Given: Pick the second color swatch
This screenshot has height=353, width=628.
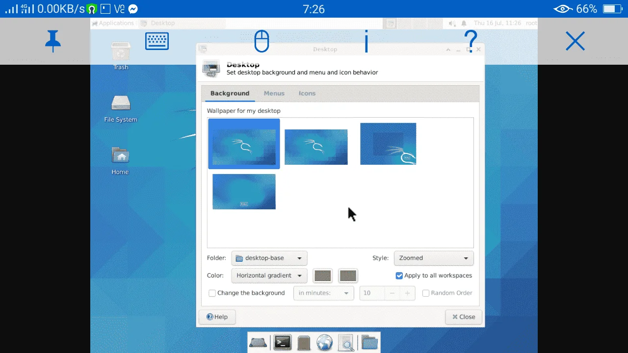Looking at the screenshot, I should pyautogui.click(x=348, y=276).
